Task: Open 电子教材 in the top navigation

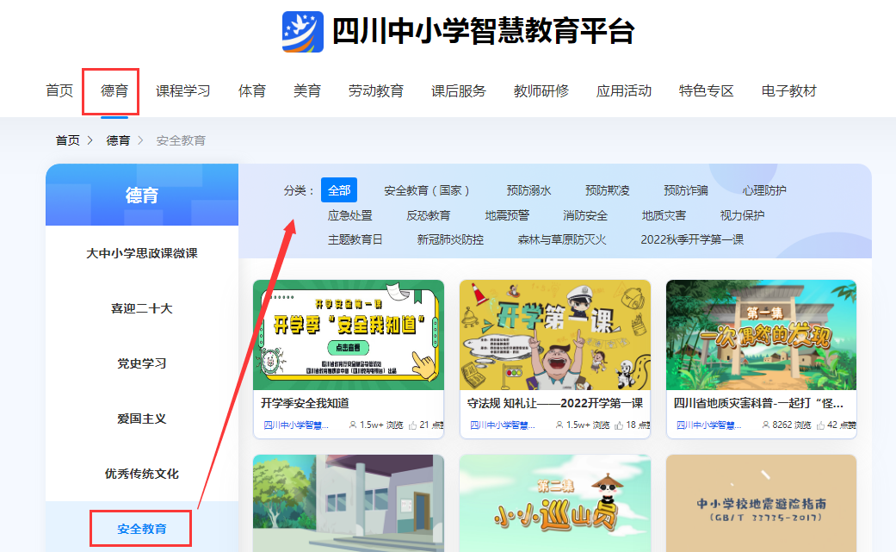Action: pos(789,91)
